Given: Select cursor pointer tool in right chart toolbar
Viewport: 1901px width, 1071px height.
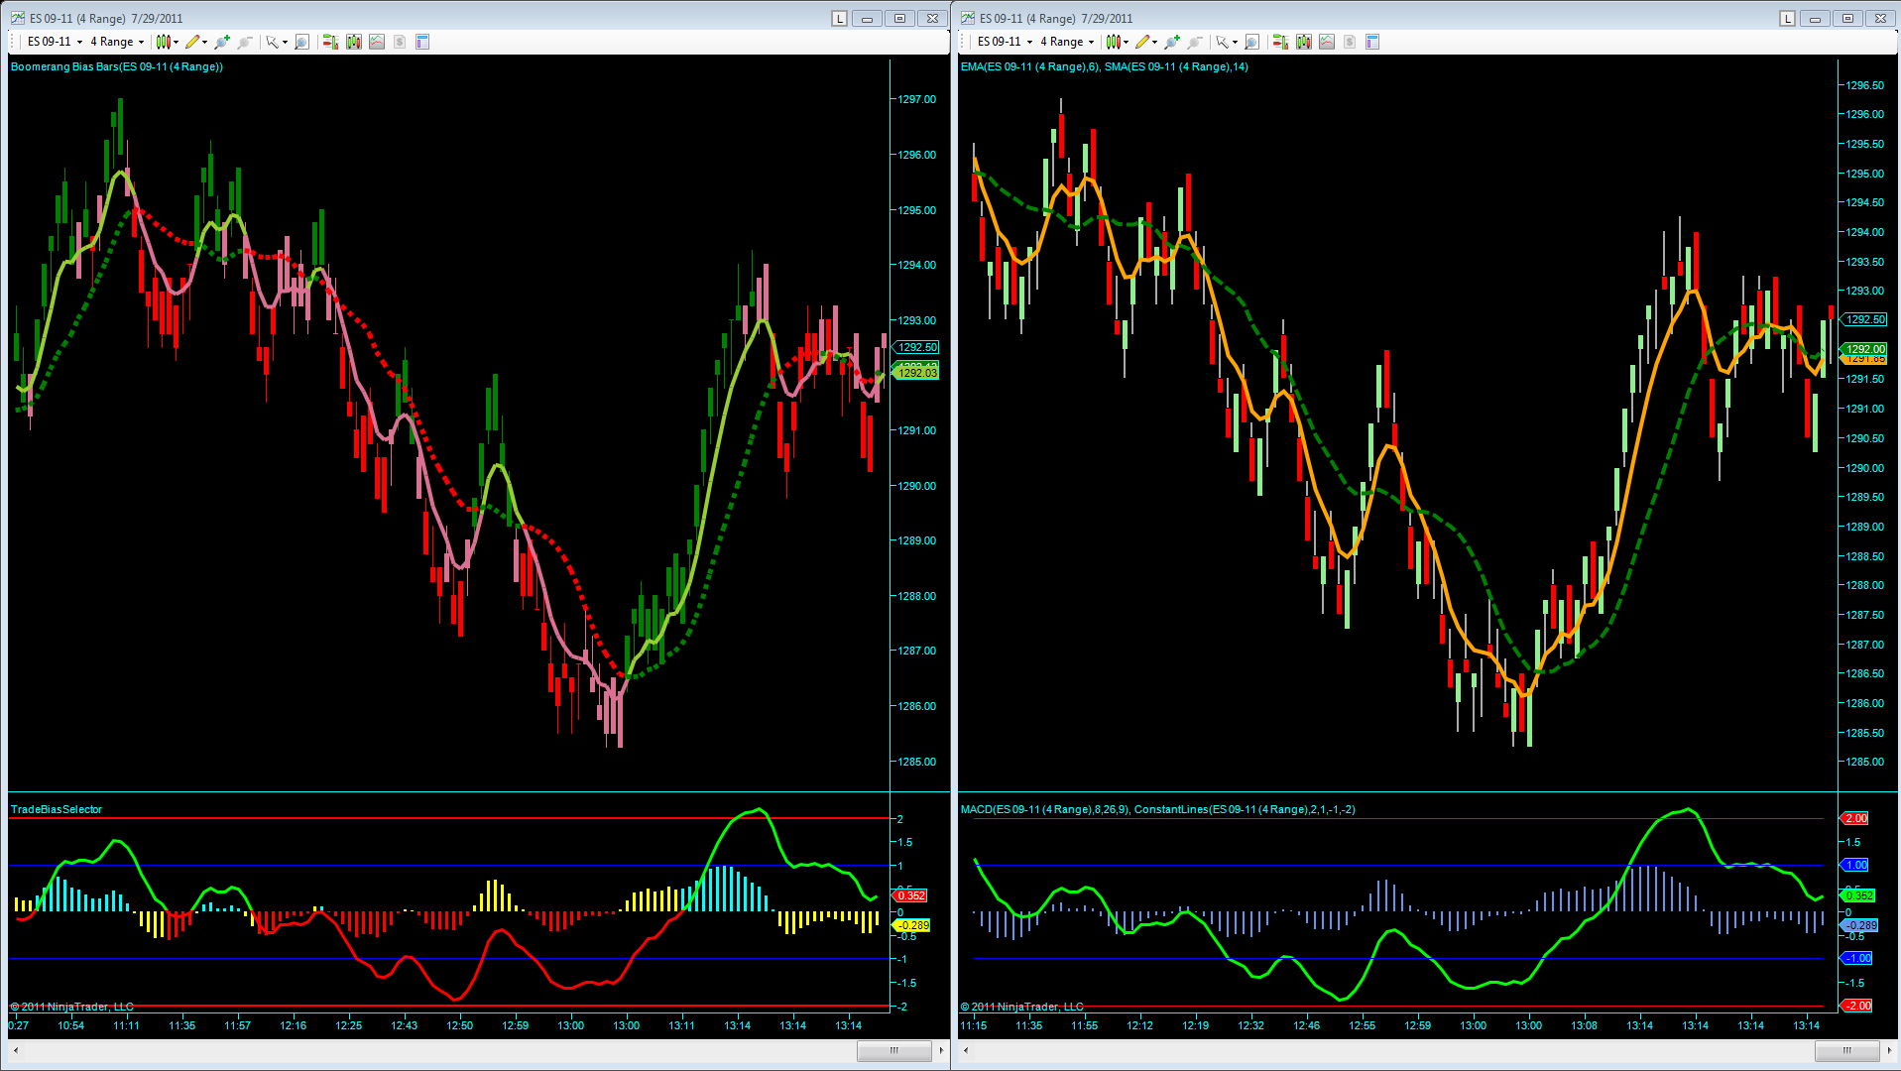Looking at the screenshot, I should point(1222,42).
